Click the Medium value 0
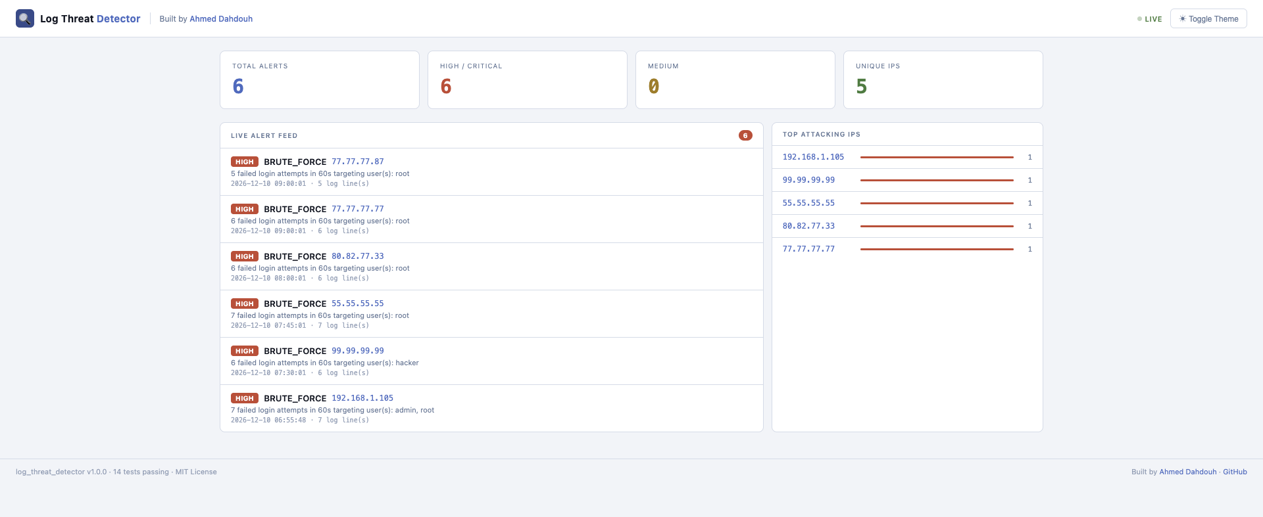This screenshot has width=1263, height=517. [654, 86]
